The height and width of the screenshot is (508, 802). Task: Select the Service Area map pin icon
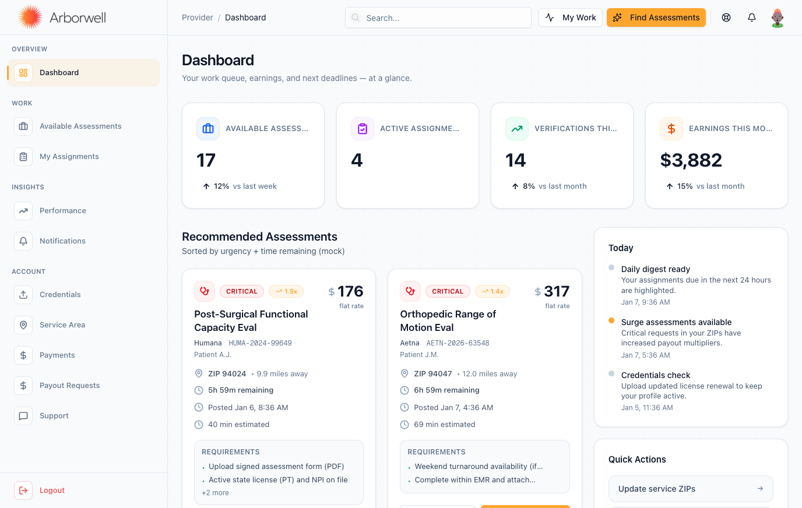(23, 325)
